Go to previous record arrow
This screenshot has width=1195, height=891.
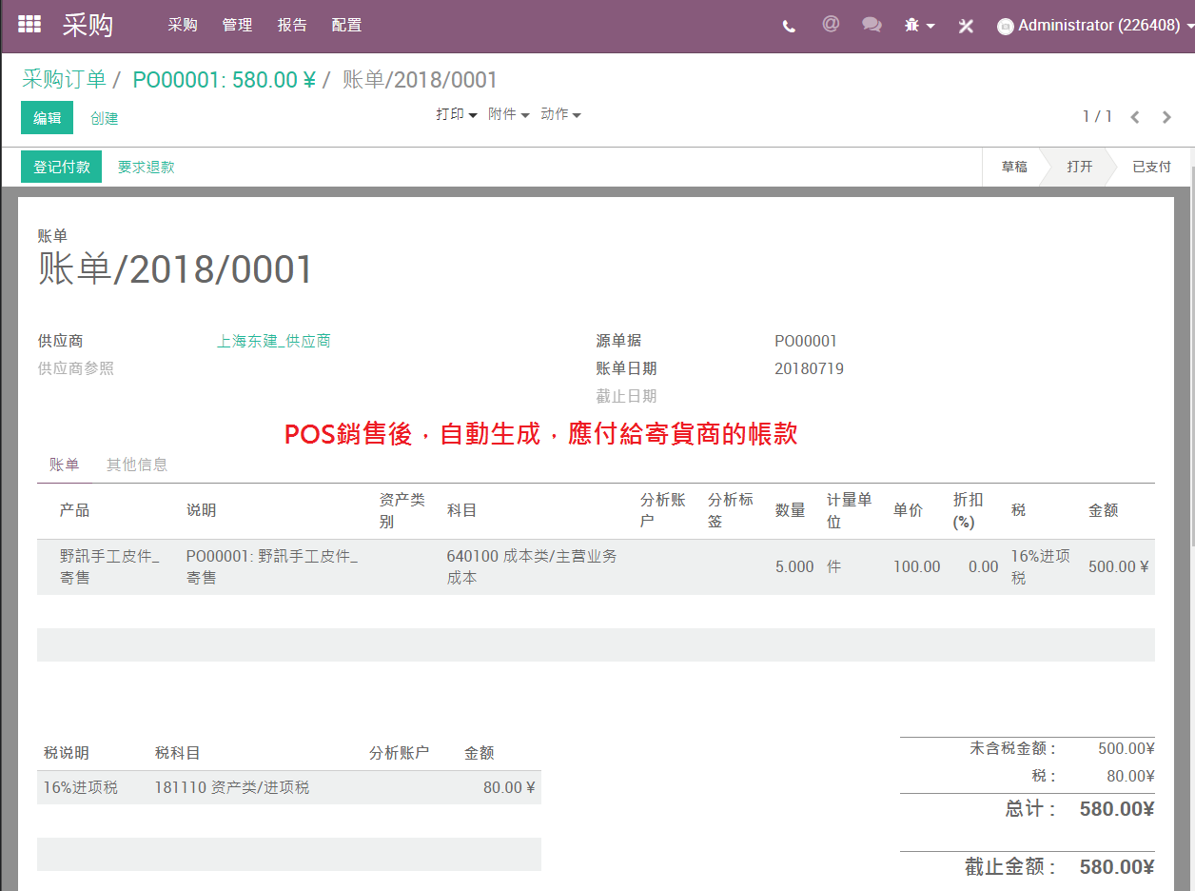click(x=1135, y=117)
